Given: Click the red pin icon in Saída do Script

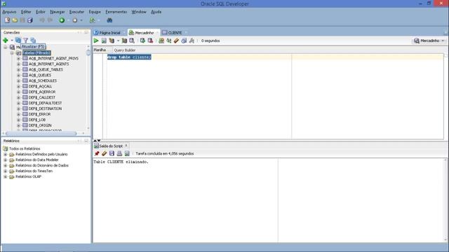Looking at the screenshot, I should pyautogui.click(x=97, y=153).
